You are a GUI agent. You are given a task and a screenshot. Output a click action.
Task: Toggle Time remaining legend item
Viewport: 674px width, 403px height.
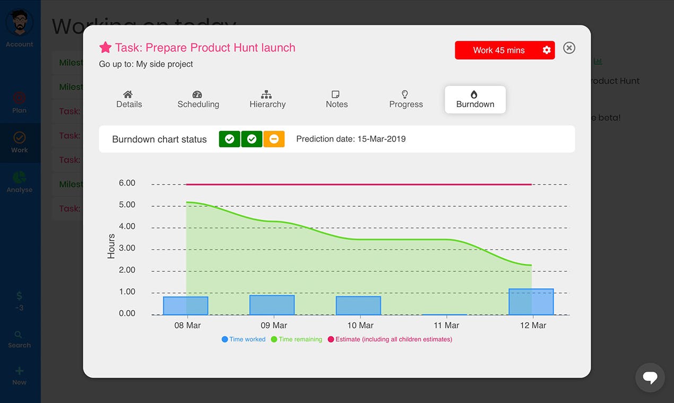[297, 339]
